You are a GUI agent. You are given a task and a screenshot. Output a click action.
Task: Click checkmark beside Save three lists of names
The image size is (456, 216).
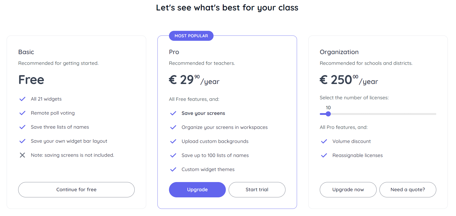[x=23, y=127]
